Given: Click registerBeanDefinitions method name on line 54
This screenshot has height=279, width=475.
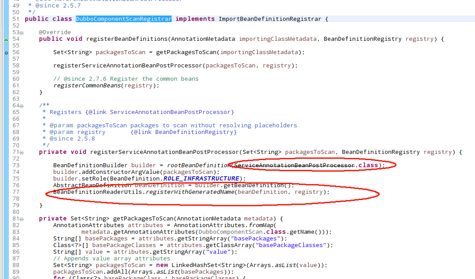Looking at the screenshot, I should pos(127,39).
